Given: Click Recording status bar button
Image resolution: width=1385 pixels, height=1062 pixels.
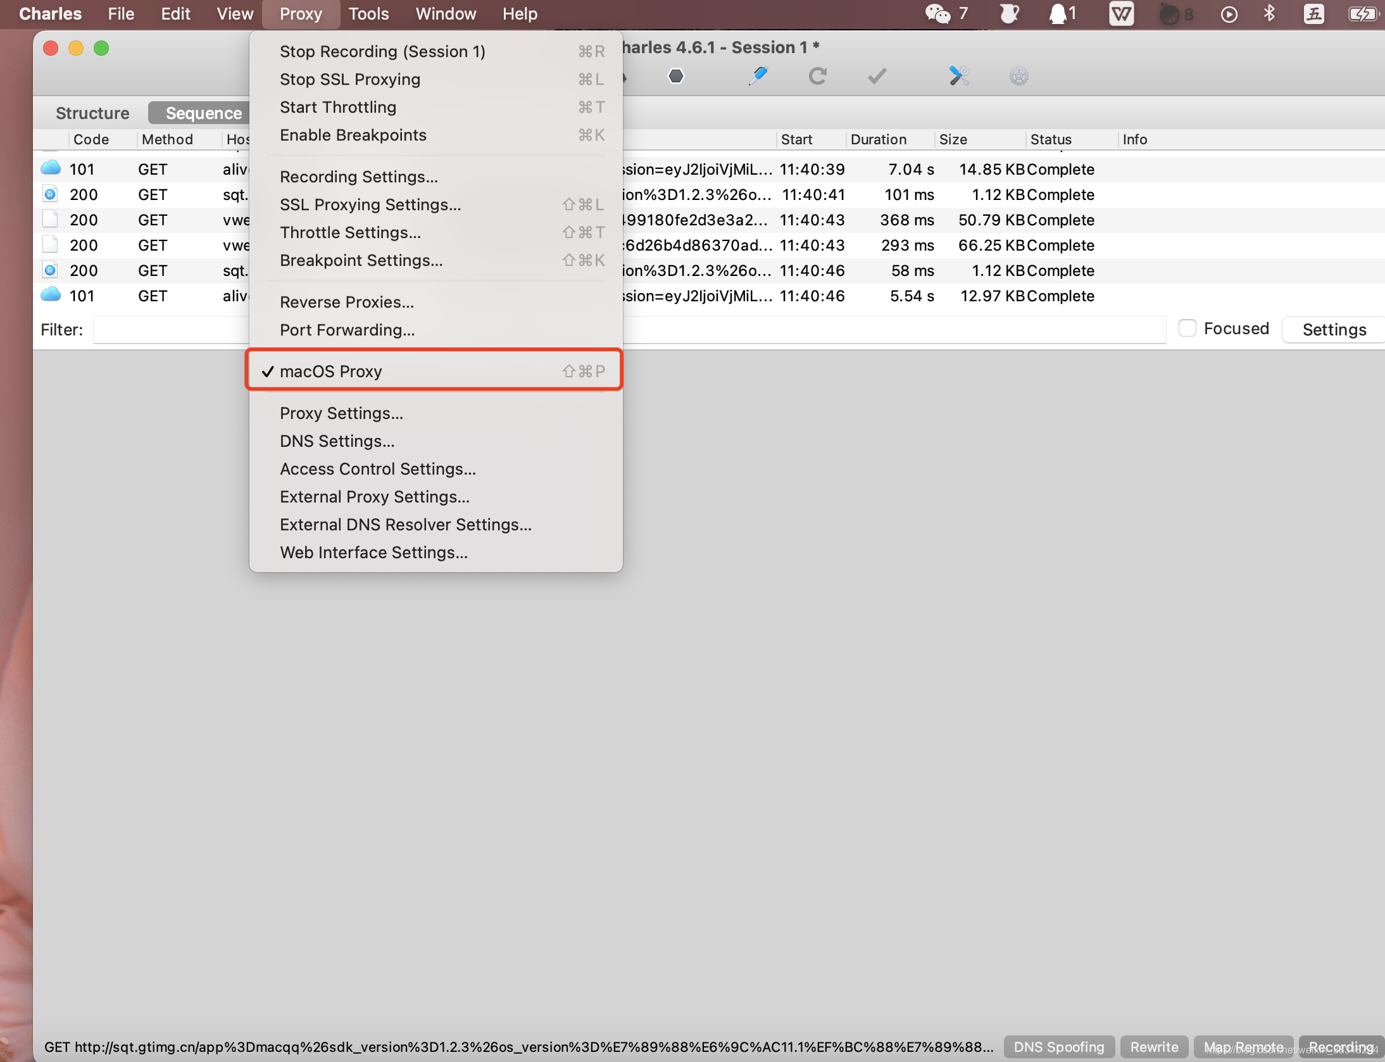Looking at the screenshot, I should [x=1341, y=1047].
